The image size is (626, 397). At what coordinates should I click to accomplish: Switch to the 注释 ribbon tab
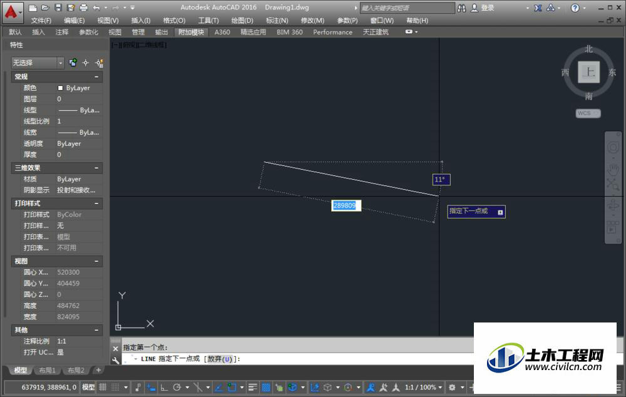coord(62,32)
